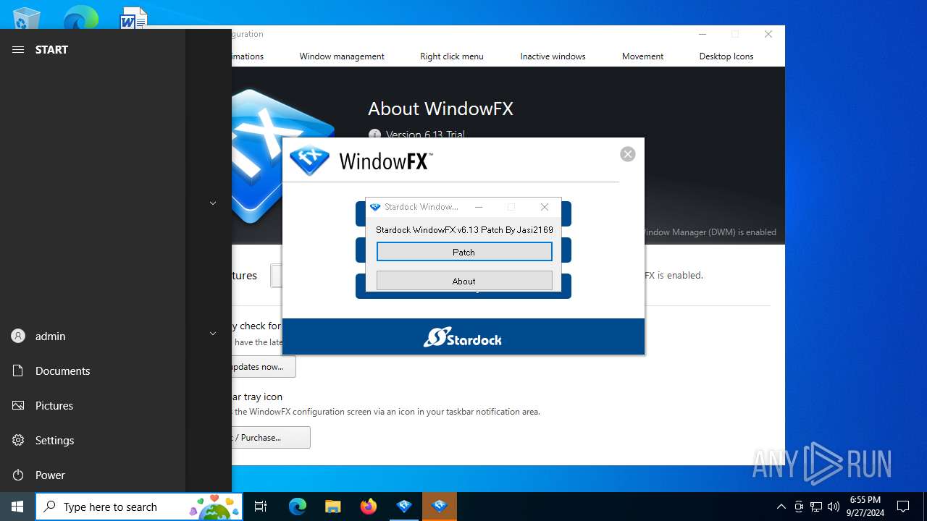Viewport: 927px width, 521px height.
Task: Open the Desktop Icons tab
Action: pyautogui.click(x=726, y=56)
